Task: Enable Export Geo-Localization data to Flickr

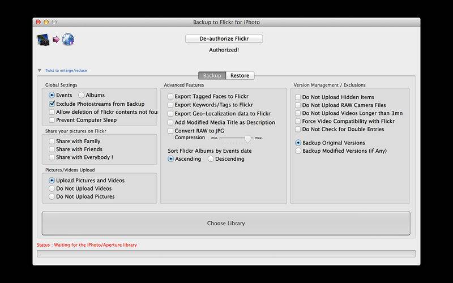Action: coord(170,114)
